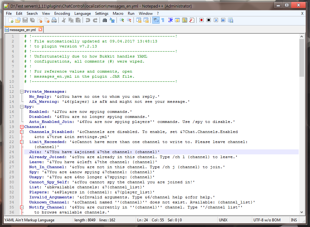Start macro recording with the red Record button

(x=201, y=20)
